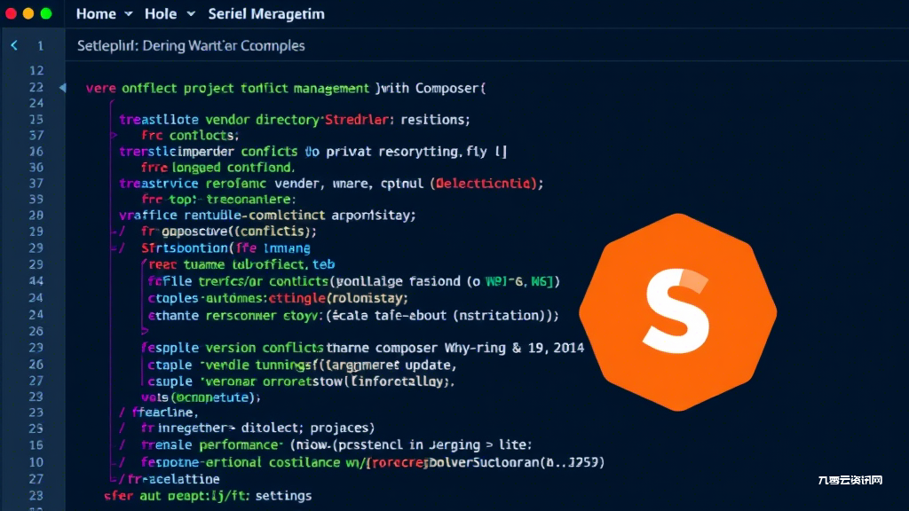Expand the fold arrow before "frc conflocts"
The image size is (909, 511).
pos(115,135)
